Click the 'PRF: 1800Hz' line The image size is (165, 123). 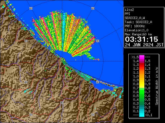135,26
